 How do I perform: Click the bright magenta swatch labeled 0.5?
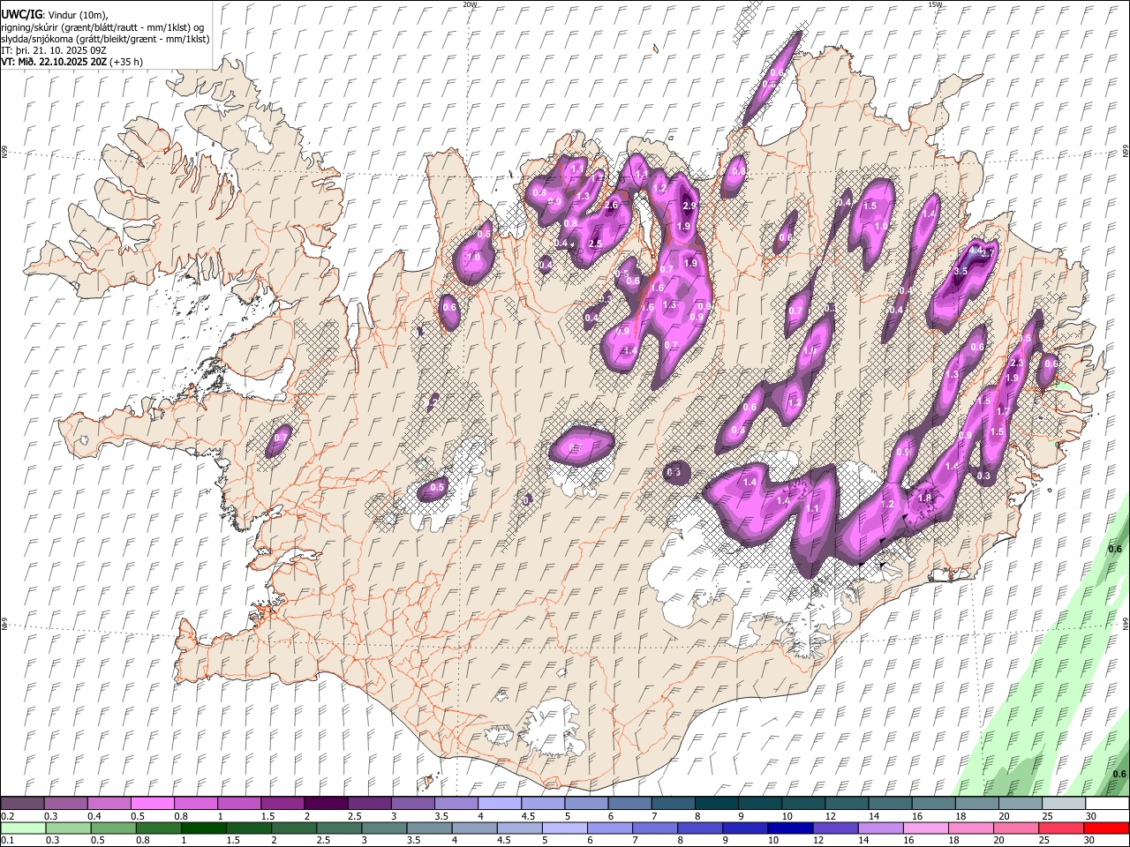[x=152, y=804]
